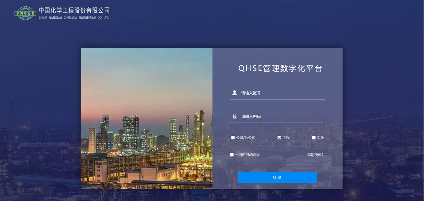Image resolution: width=424 pixels, height=201 pixels.
Task: Click the padlock icon beside password
Action: (234, 116)
